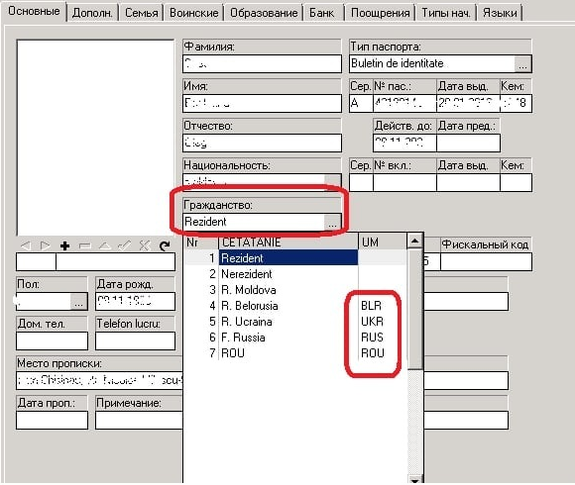This screenshot has height=485, width=575.
Task: Click BLR code in UM column
Action: (372, 306)
